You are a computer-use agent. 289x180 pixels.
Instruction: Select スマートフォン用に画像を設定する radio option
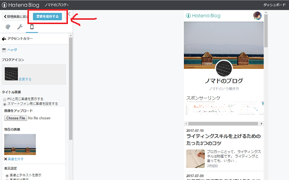point(5,104)
